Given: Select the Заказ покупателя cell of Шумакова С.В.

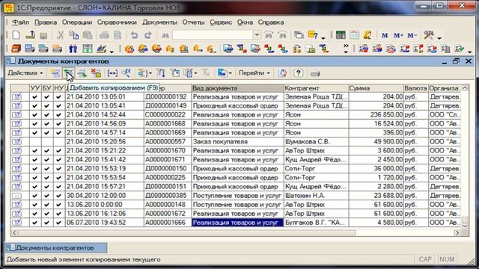Looking at the screenshot, I should 237,142.
